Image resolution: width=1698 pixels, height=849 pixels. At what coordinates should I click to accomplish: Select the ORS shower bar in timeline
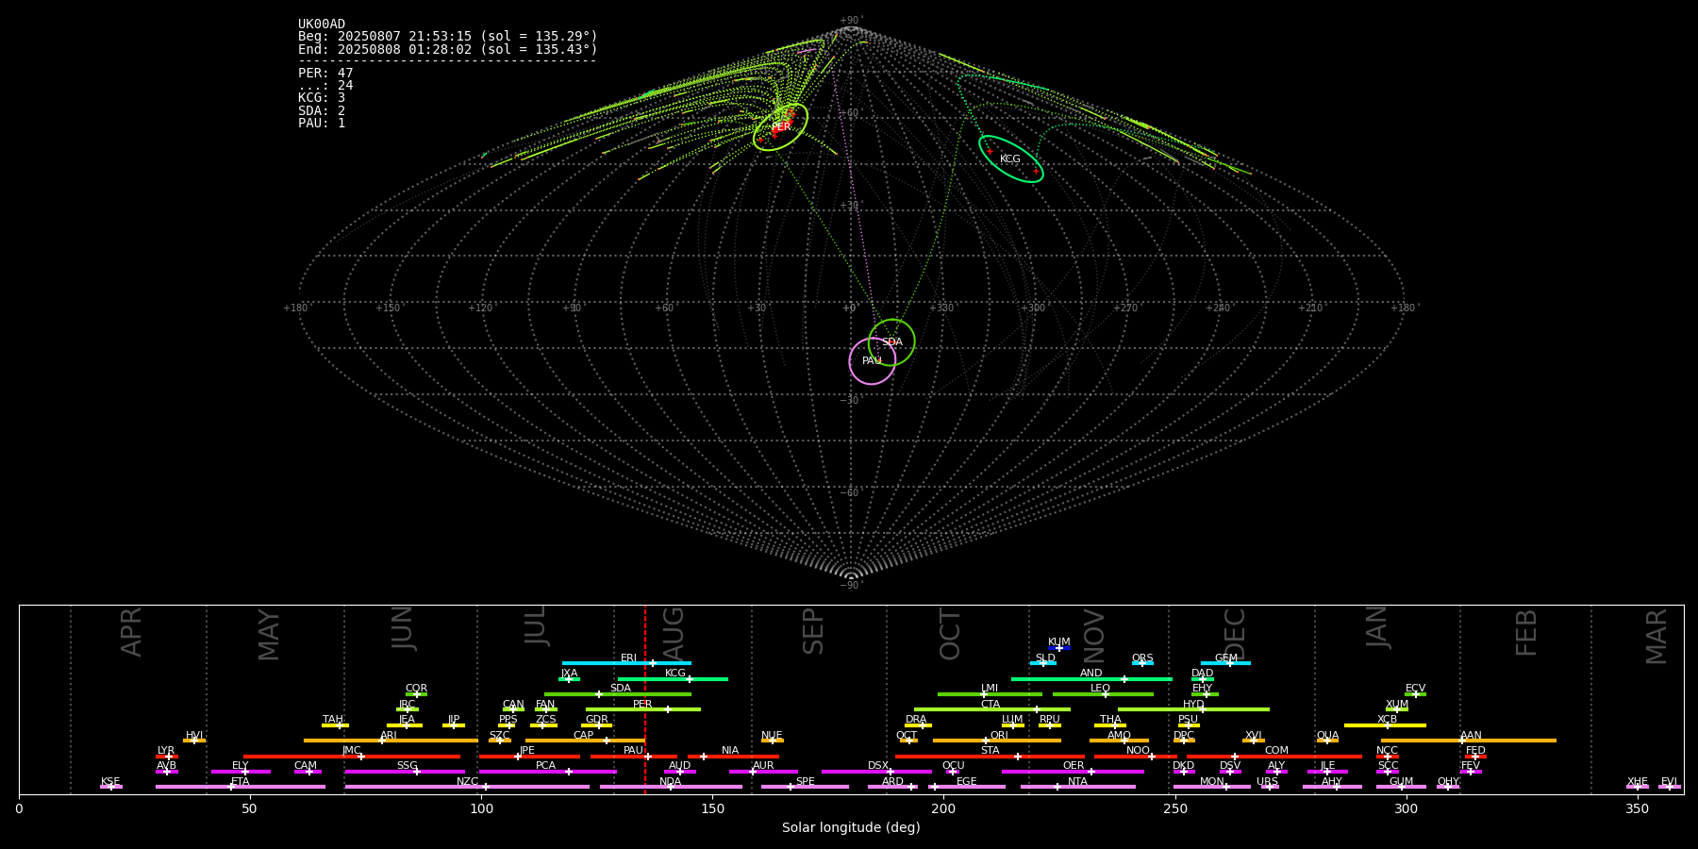click(x=1142, y=663)
